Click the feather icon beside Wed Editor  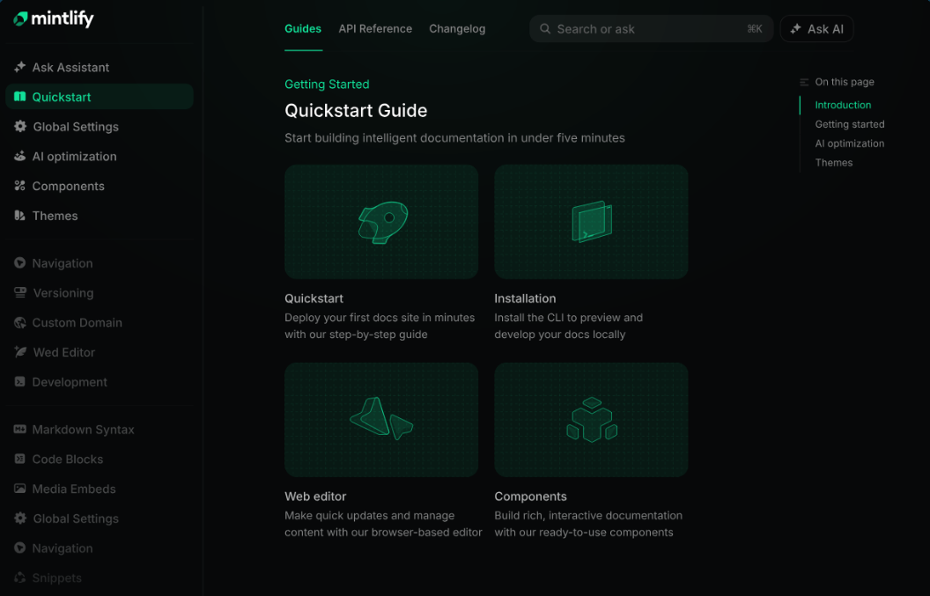click(20, 351)
